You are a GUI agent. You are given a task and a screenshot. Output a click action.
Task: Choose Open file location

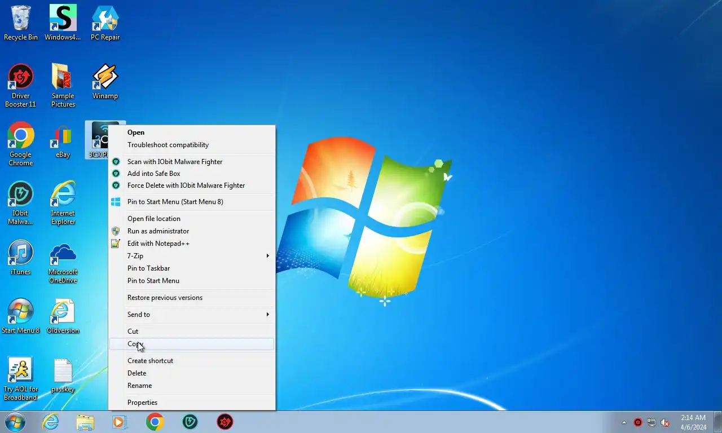192,219
